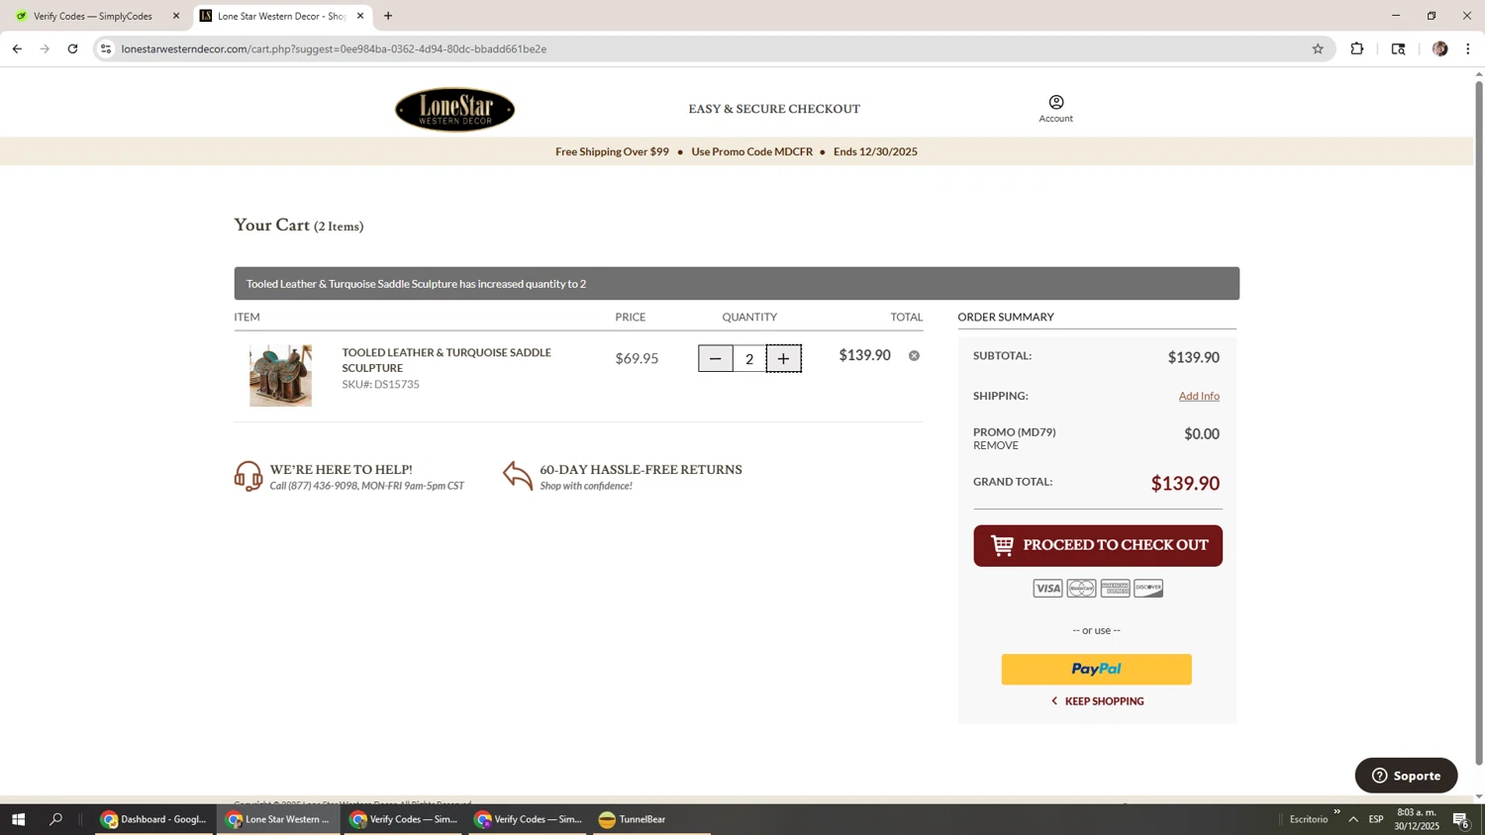Open the notification center icon
Screen dimensions: 1485x835
(x=1460, y=819)
